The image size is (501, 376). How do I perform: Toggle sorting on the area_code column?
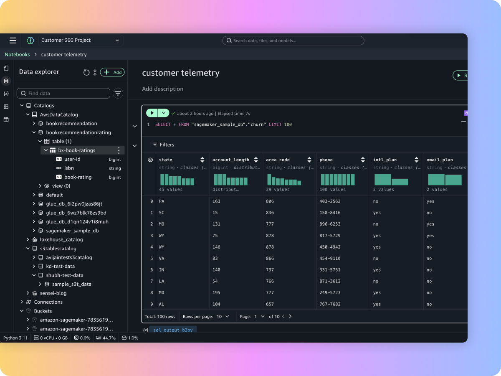309,160
